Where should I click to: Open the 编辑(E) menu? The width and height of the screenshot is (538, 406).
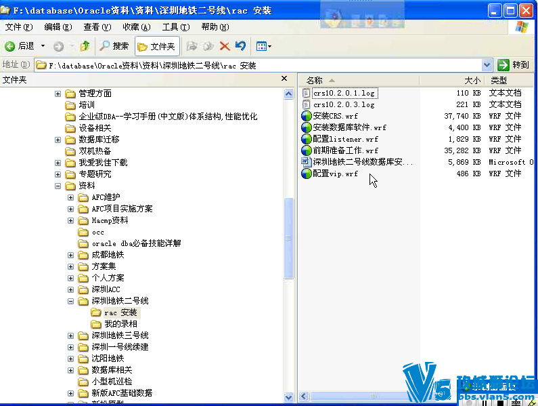point(58,27)
